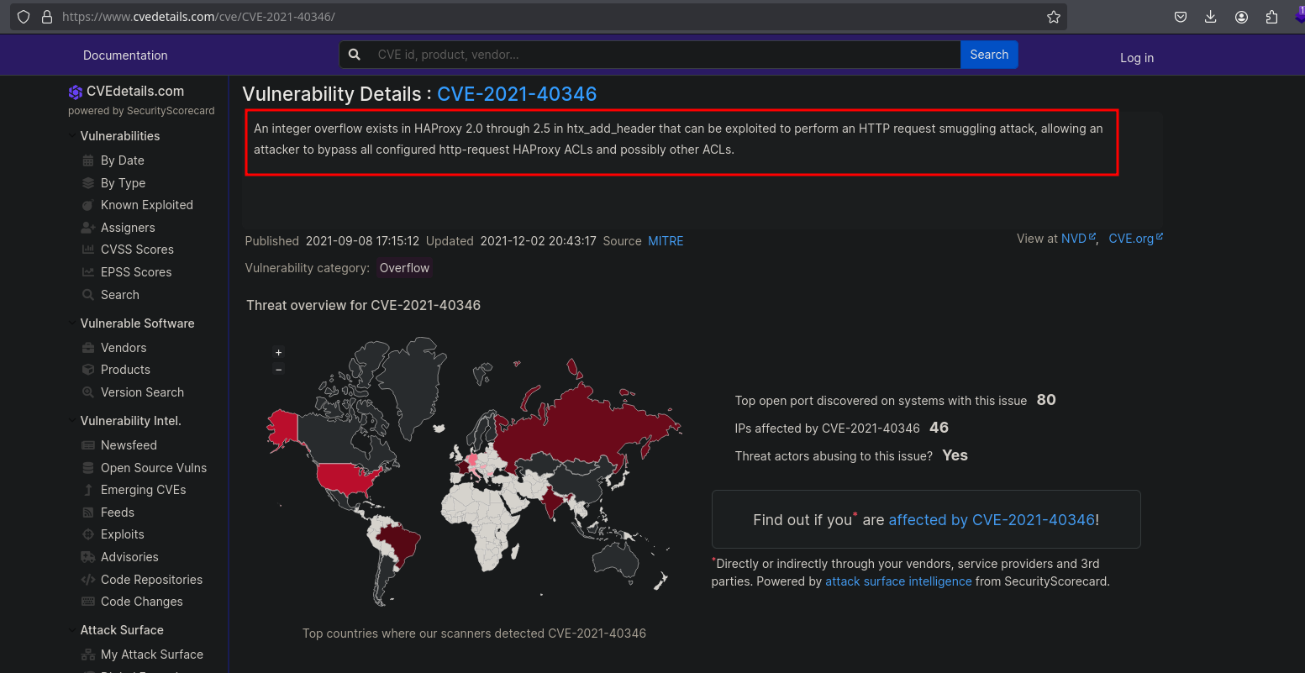Click the threat actors answer Yes
Screen dimensions: 1305x673
[955, 455]
